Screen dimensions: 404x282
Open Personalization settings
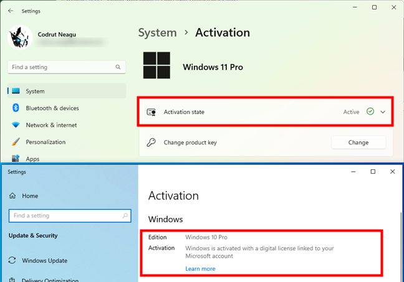coord(46,142)
